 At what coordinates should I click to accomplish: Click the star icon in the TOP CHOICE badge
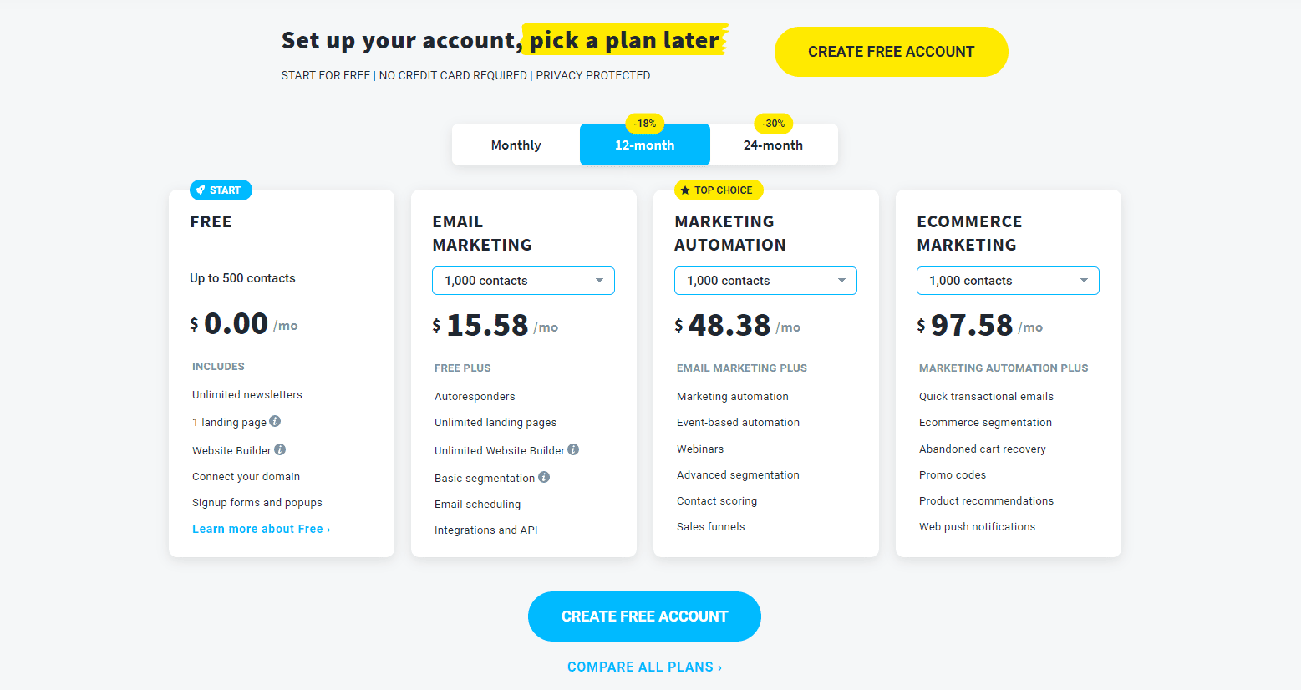tap(686, 190)
